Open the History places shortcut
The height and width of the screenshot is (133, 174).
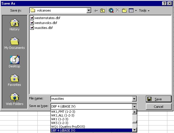point(14,25)
